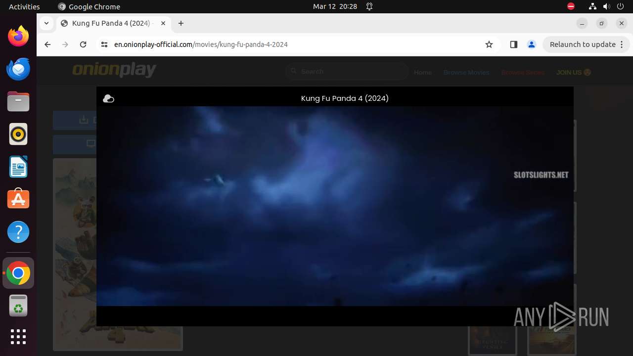The image size is (633, 356).
Task: Open the system power menu arrow
Action: 621,6
